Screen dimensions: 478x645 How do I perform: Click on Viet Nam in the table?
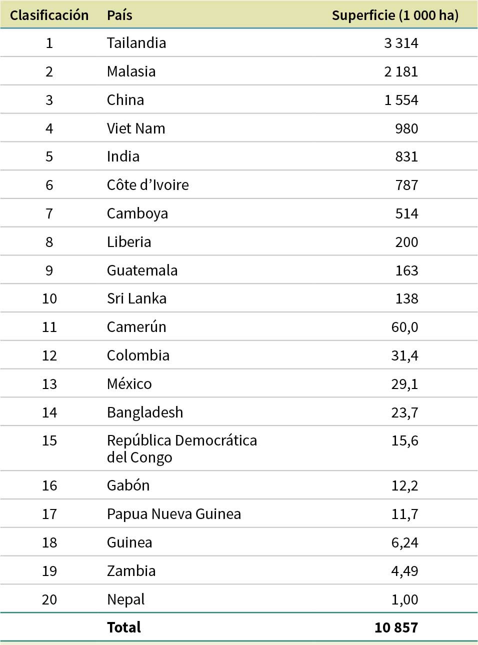[135, 128]
